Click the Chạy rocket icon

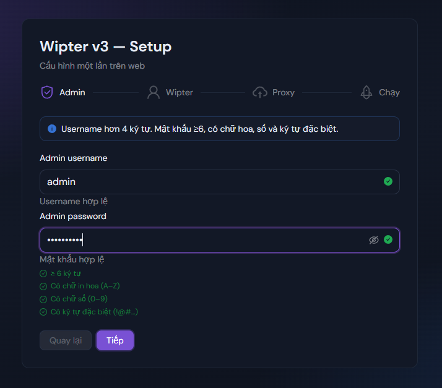tap(366, 92)
